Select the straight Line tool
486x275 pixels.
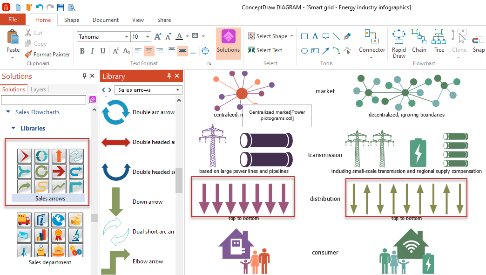(337, 36)
